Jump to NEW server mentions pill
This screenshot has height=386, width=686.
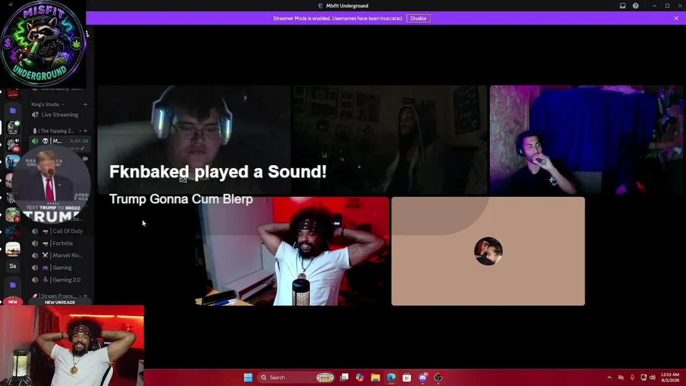point(12,302)
